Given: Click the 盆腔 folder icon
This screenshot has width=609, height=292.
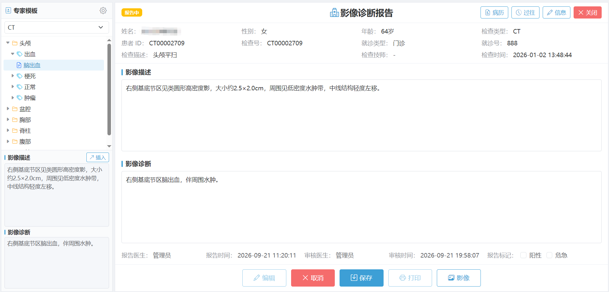Looking at the screenshot, I should [15, 109].
